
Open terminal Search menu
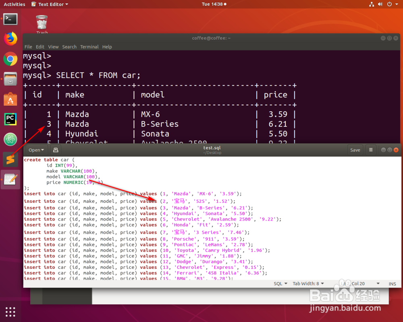[x=69, y=47]
